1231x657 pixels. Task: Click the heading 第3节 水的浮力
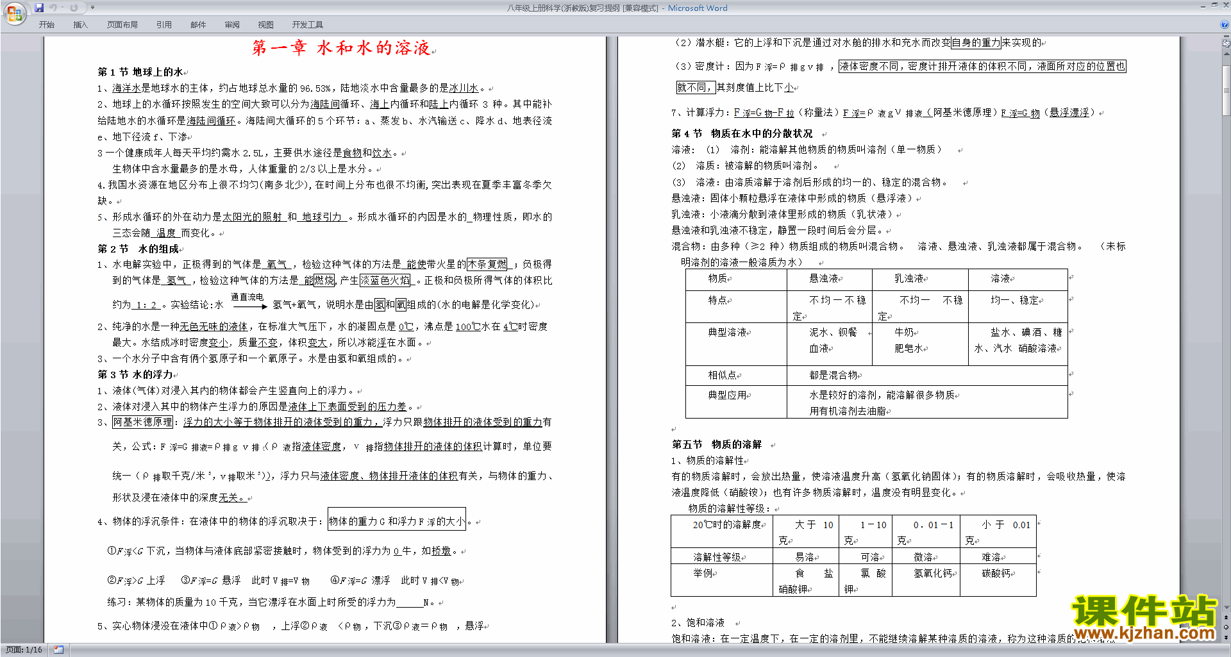point(135,374)
